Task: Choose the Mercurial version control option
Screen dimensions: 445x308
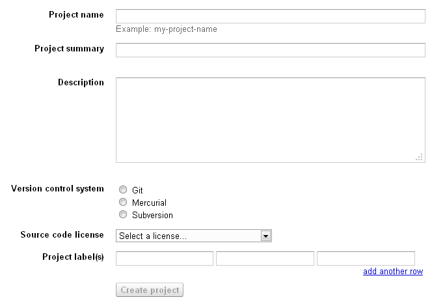Action: point(123,203)
